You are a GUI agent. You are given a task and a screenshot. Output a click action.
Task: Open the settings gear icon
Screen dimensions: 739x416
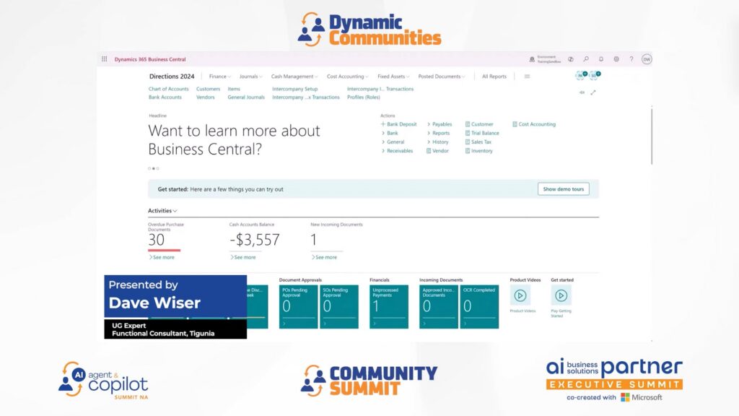click(616, 59)
